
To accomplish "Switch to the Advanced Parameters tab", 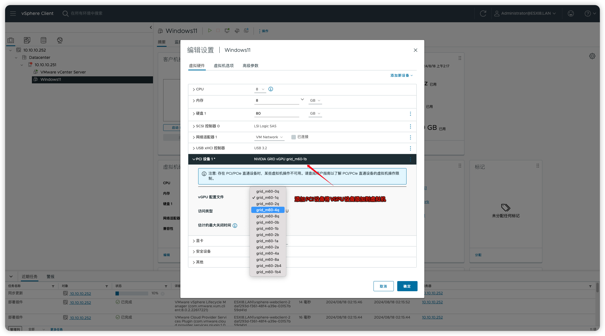I will pyautogui.click(x=250, y=66).
